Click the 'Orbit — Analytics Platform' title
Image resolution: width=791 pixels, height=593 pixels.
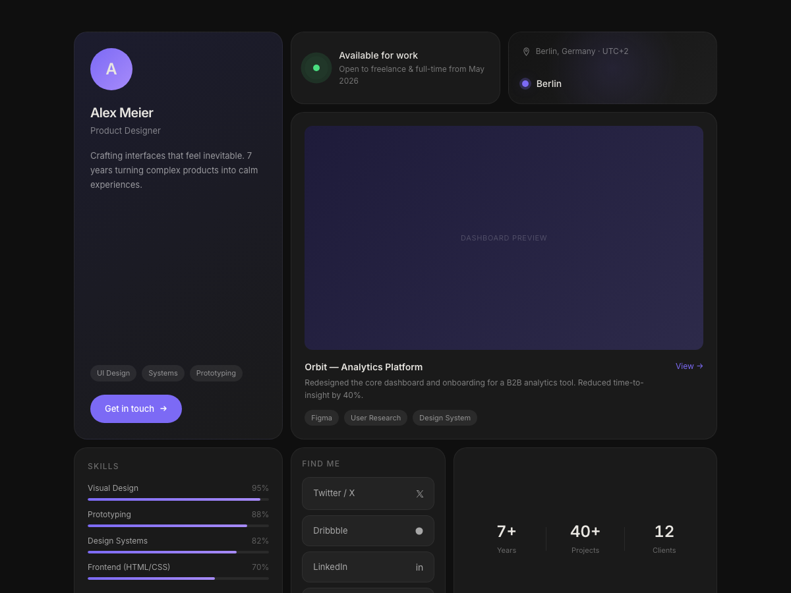point(364,367)
